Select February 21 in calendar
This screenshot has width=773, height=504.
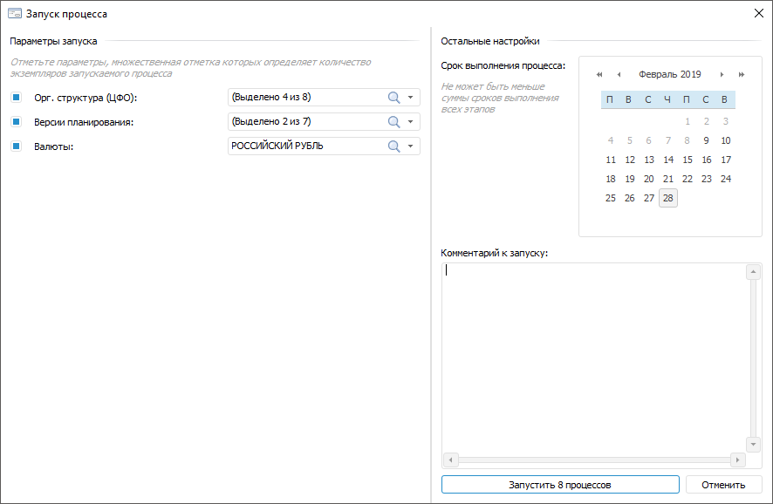tap(668, 180)
